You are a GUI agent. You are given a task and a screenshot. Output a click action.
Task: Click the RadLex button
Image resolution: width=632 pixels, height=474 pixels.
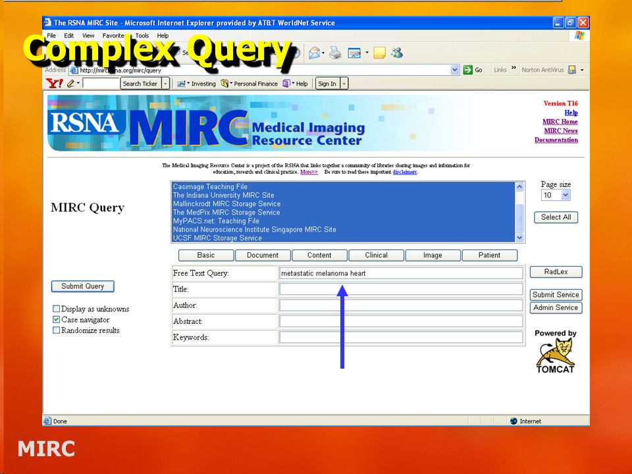coord(556,272)
